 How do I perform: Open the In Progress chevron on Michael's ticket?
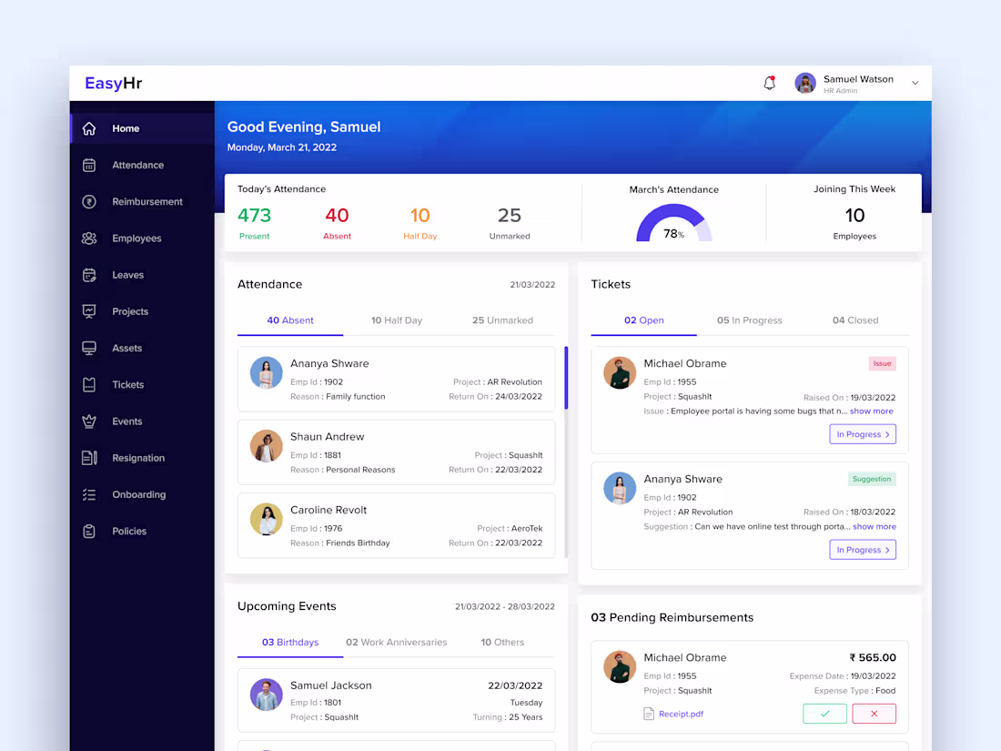862,434
